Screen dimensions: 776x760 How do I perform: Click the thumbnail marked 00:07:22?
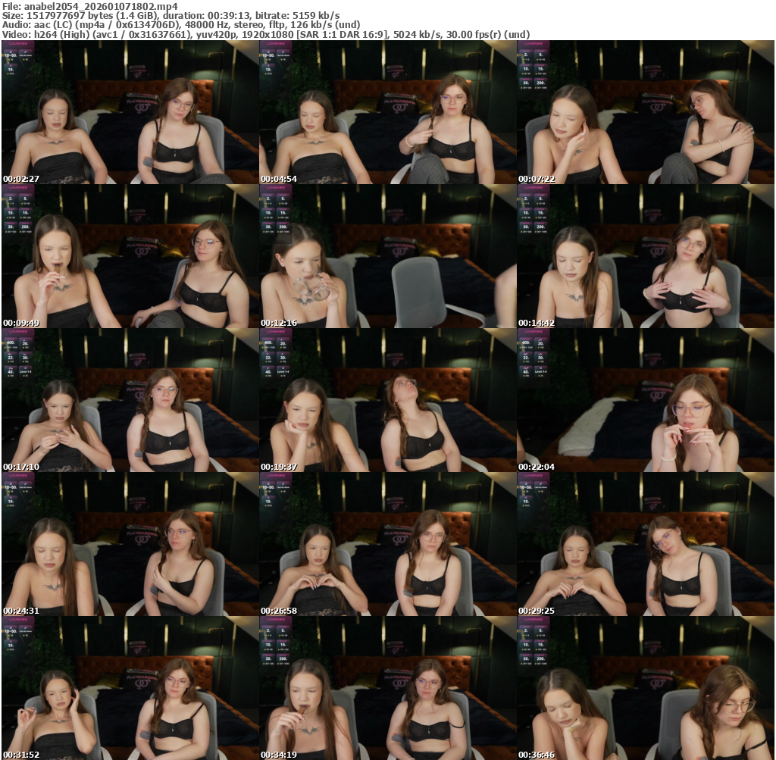coord(646,112)
